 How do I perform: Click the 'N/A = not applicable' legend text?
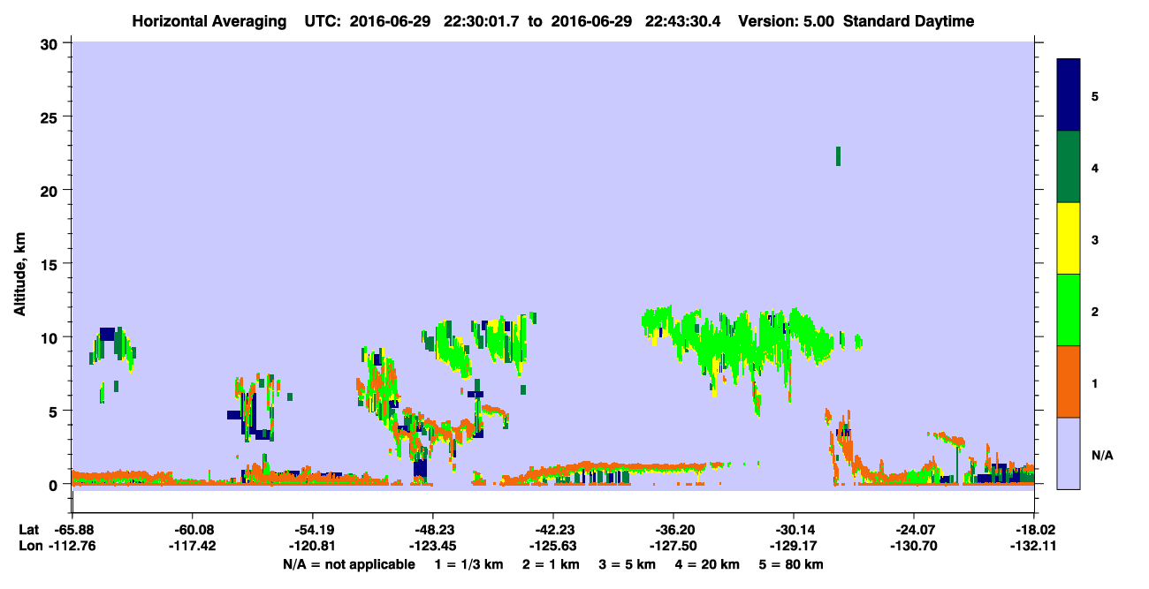point(349,564)
